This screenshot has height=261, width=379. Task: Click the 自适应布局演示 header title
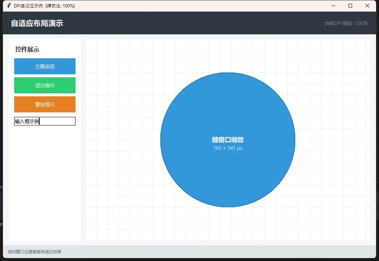pos(37,23)
